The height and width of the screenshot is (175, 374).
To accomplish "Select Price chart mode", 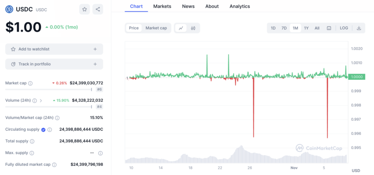I will tap(134, 28).
